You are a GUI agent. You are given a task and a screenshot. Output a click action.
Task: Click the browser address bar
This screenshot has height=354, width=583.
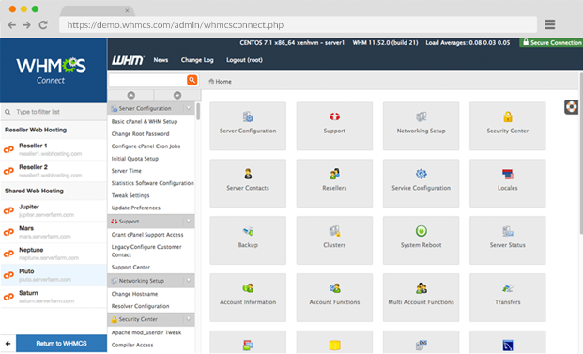click(298, 25)
